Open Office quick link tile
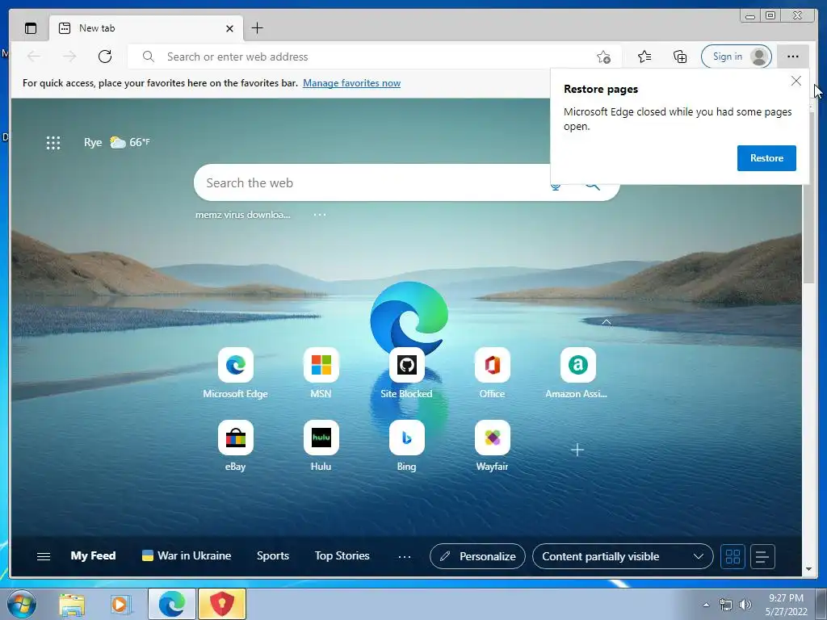827x620 pixels. tap(492, 372)
